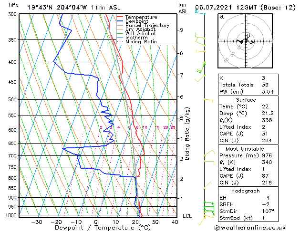Click the '9' km altitude label
300x231 pixels.
click(x=181, y=30)
